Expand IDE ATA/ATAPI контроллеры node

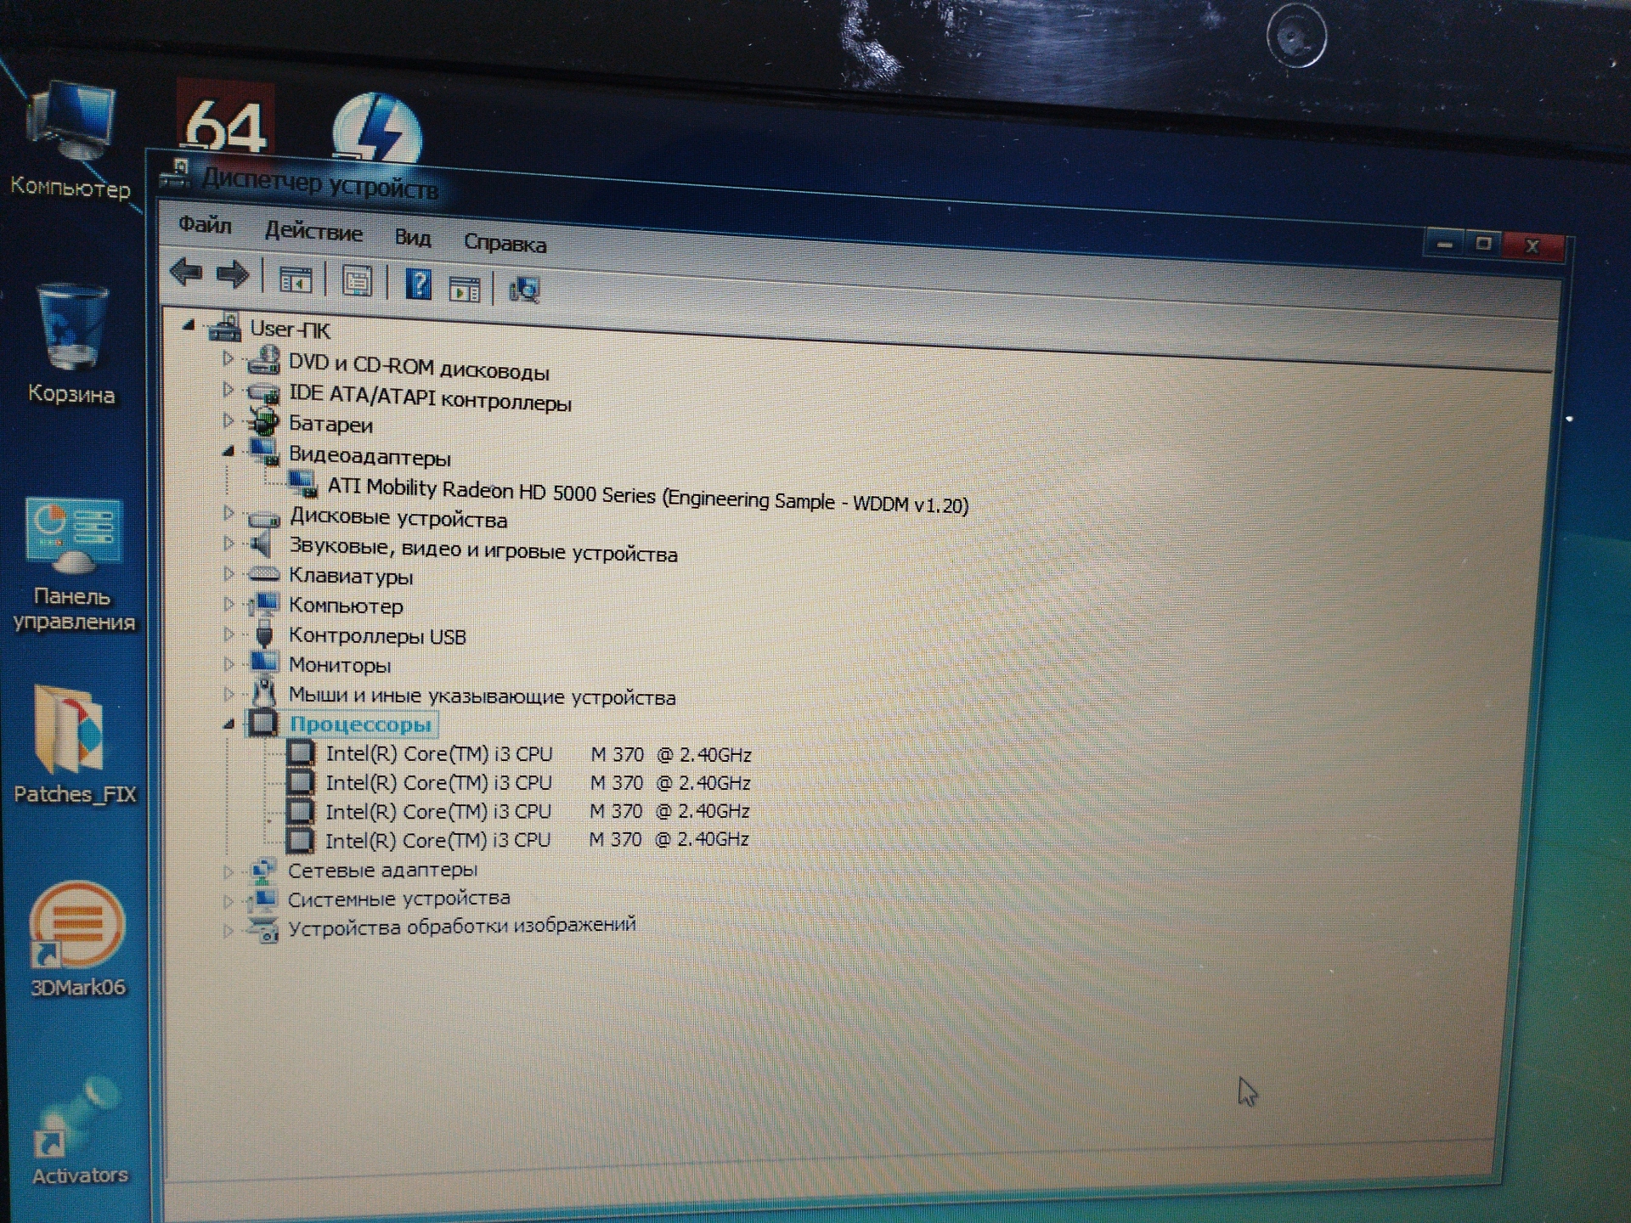pos(227,390)
